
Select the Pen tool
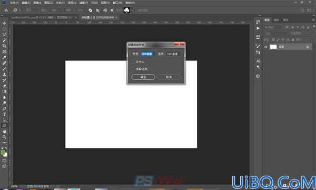click(4, 109)
